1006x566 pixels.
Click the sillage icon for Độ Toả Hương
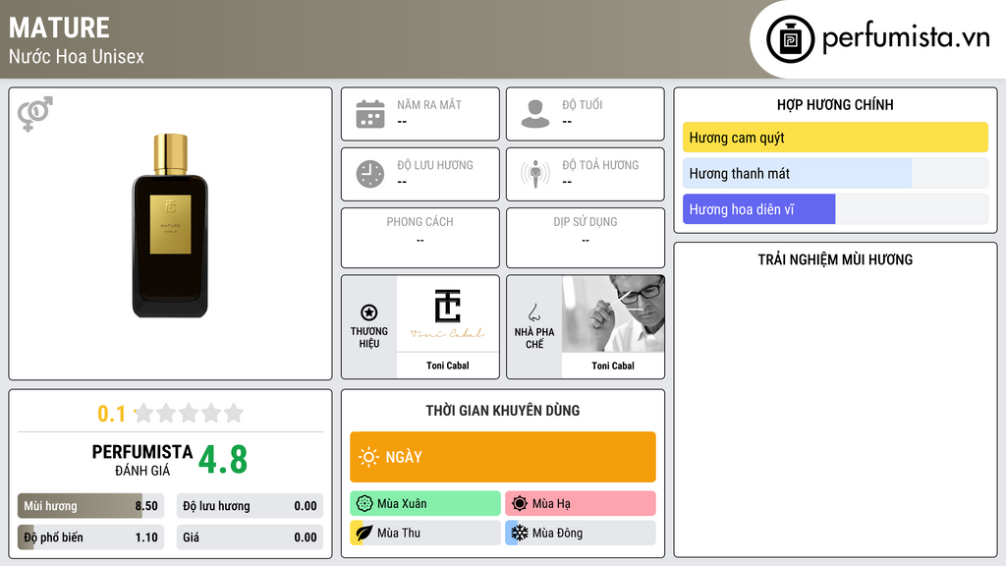click(535, 174)
